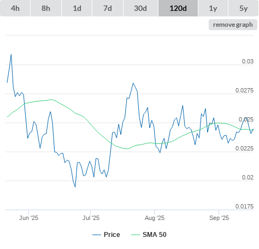Screen dimensions: 259x249
Task: Toggle the Price series legend label
Action: point(112,235)
